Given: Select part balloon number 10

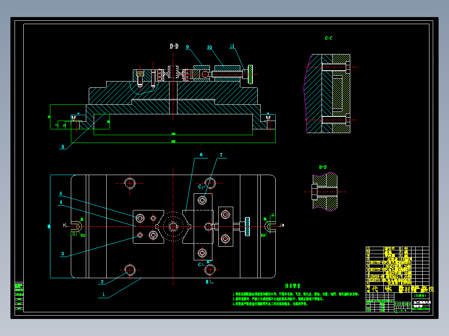Looking at the screenshot, I should point(210,47).
